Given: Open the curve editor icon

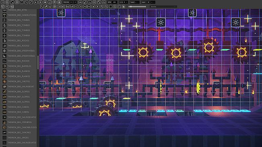Looking at the screenshot, I should 90,2.
